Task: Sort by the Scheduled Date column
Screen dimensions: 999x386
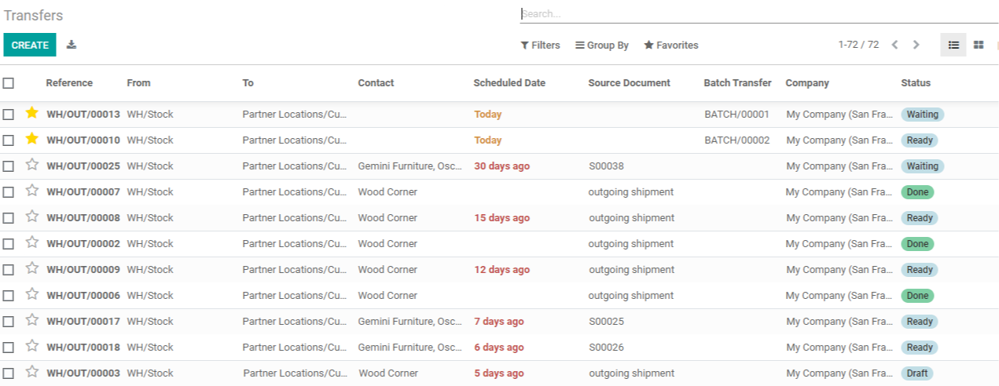Action: coord(509,82)
